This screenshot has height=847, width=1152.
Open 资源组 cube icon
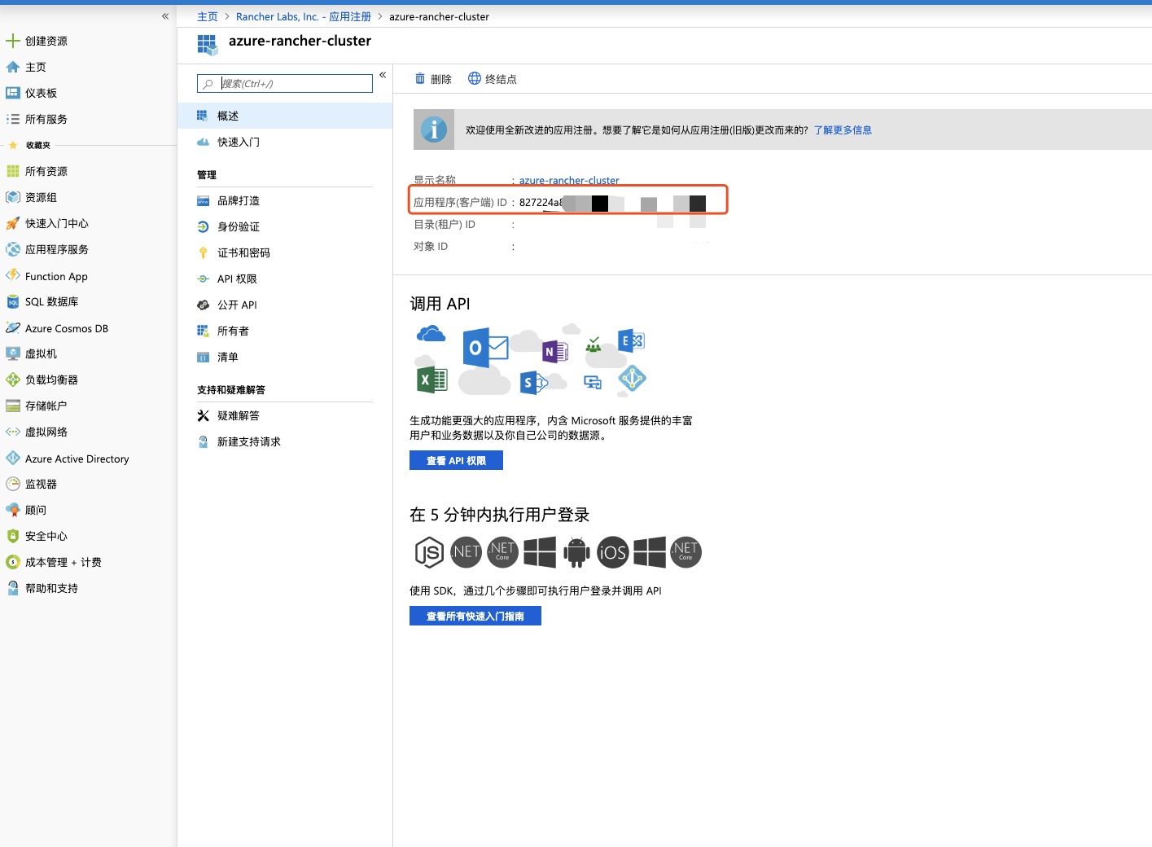(x=12, y=197)
